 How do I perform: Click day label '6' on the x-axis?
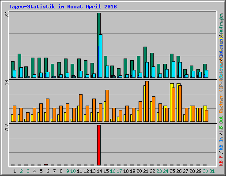pyautogui.click(x=48, y=171)
